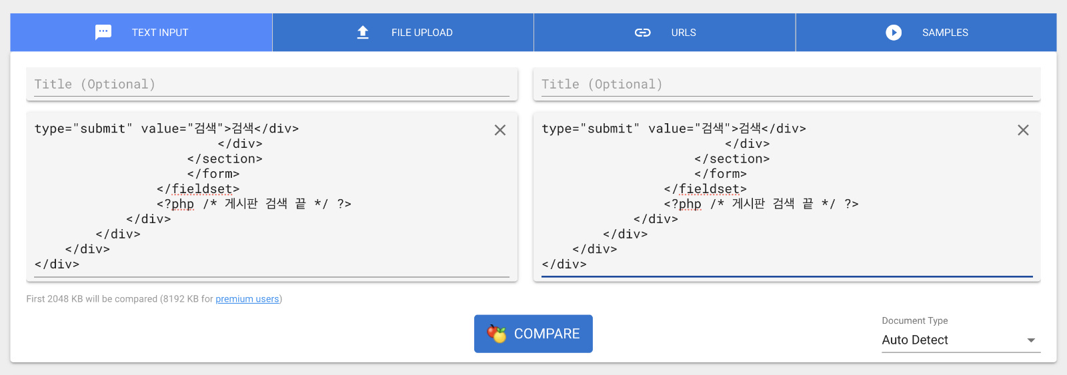Viewport: 1067px width, 375px height.
Task: Clear the left text area with X
Action: [x=500, y=130]
